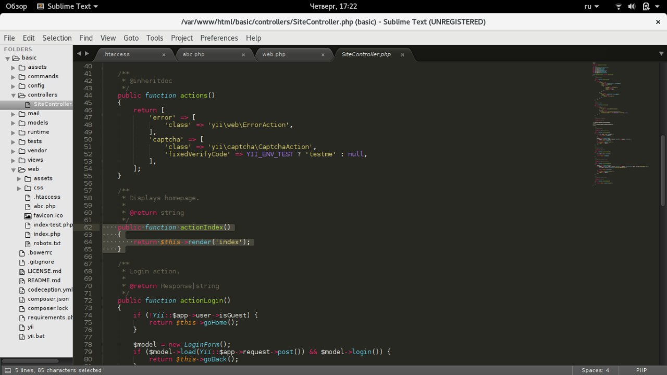This screenshot has width=667, height=375.
Task: Click the volume icon in system tray
Action: tap(632, 7)
